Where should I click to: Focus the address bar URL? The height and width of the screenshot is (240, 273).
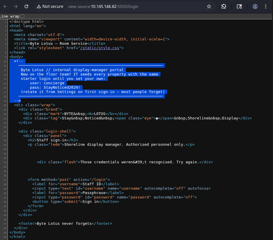tap(103, 6)
